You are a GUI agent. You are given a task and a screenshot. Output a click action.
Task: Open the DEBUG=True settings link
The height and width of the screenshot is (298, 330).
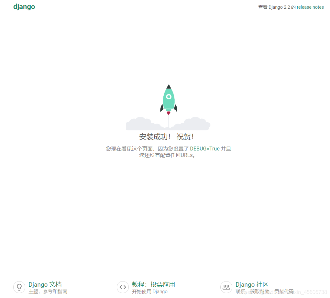[205, 149]
